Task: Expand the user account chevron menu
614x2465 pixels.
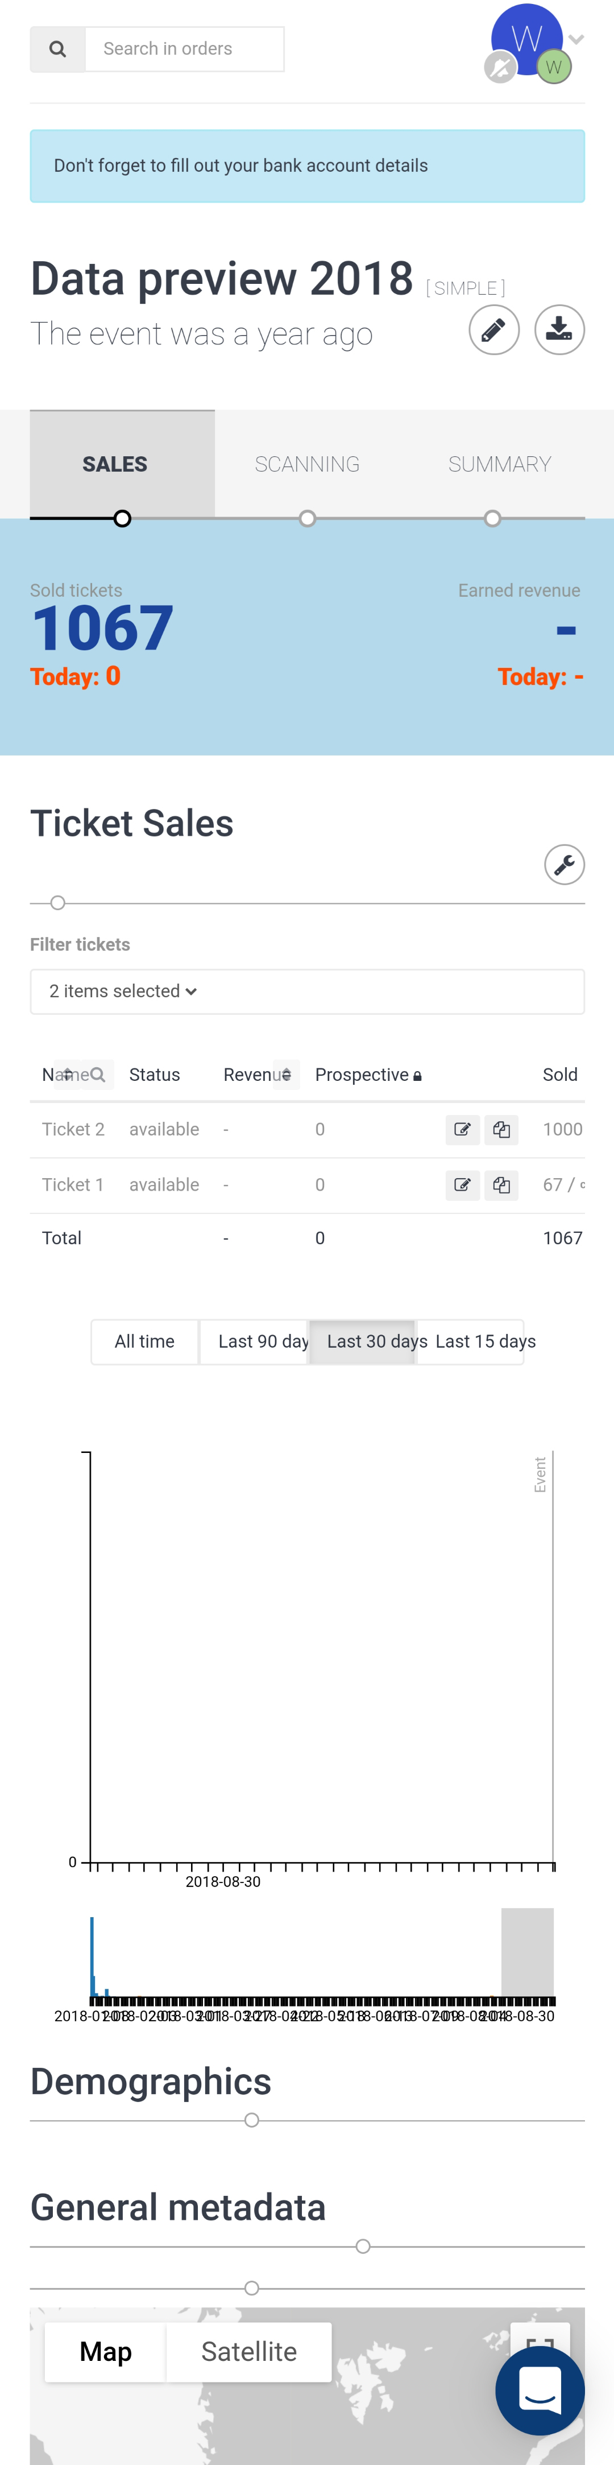Action: [576, 39]
